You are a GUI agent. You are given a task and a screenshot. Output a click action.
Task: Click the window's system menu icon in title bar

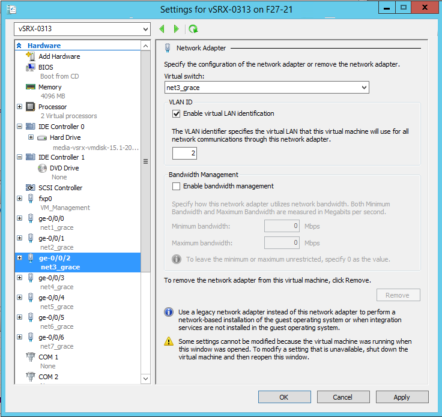11,9
